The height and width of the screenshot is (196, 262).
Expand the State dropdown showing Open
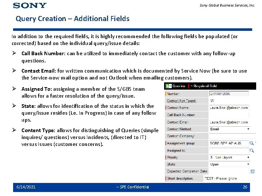click(x=248, y=164)
